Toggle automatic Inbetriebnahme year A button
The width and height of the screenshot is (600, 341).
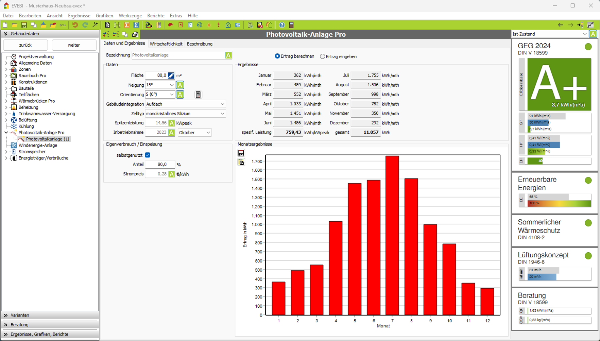click(171, 133)
